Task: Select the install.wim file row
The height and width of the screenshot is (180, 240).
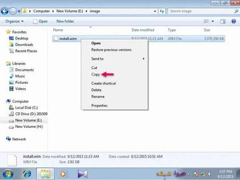Action: tap(138, 38)
